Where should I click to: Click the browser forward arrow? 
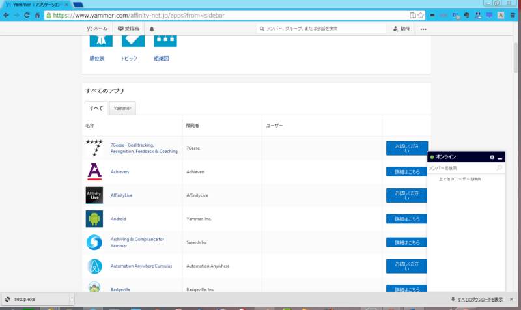17,15
